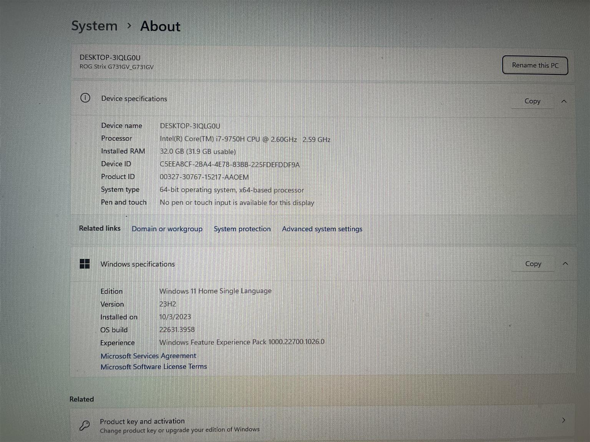The width and height of the screenshot is (590, 442).
Task: Click the Windows logo icon beside Windows specifications
Action: (85, 264)
